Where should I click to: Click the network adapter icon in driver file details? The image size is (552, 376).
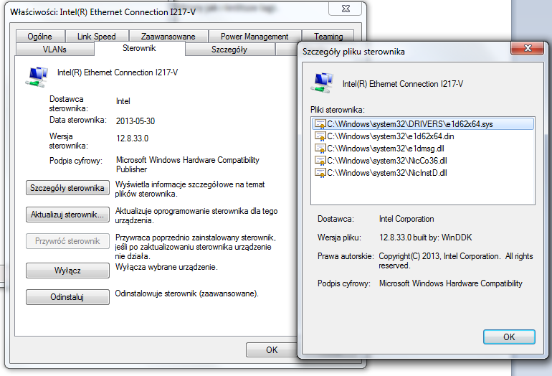pyautogui.click(x=322, y=83)
